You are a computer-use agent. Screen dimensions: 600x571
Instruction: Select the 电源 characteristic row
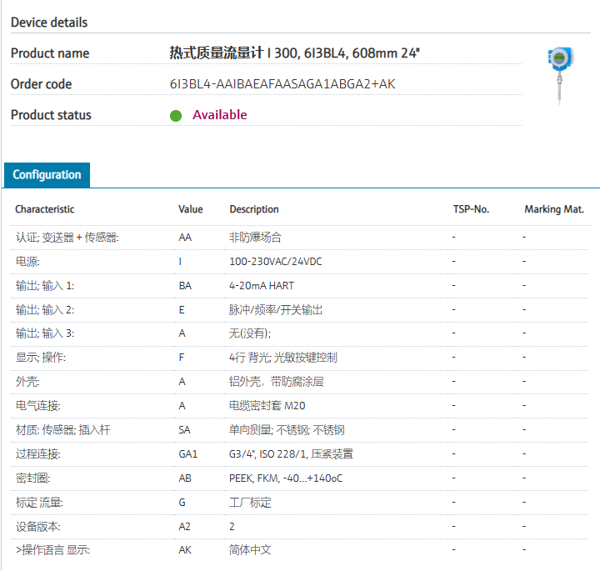pyautogui.click(x=27, y=262)
